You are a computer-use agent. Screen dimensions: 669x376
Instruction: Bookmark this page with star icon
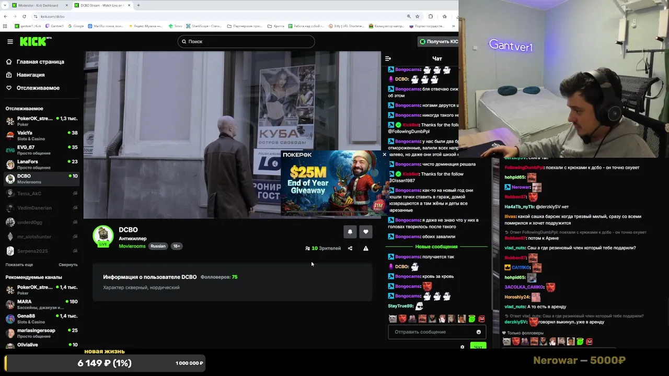pos(417,16)
